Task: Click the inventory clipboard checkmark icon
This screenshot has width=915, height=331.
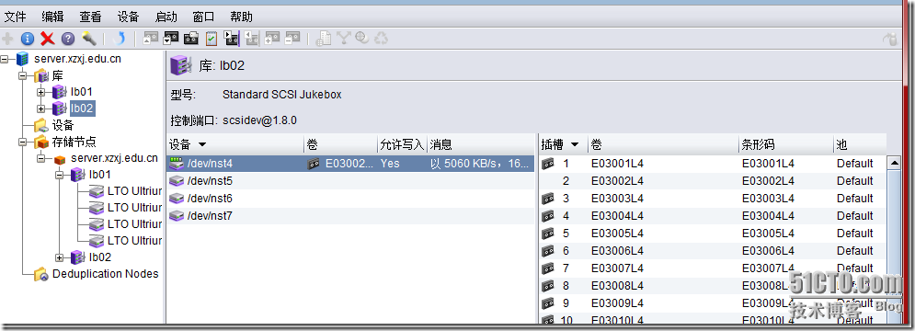Action: (212, 40)
